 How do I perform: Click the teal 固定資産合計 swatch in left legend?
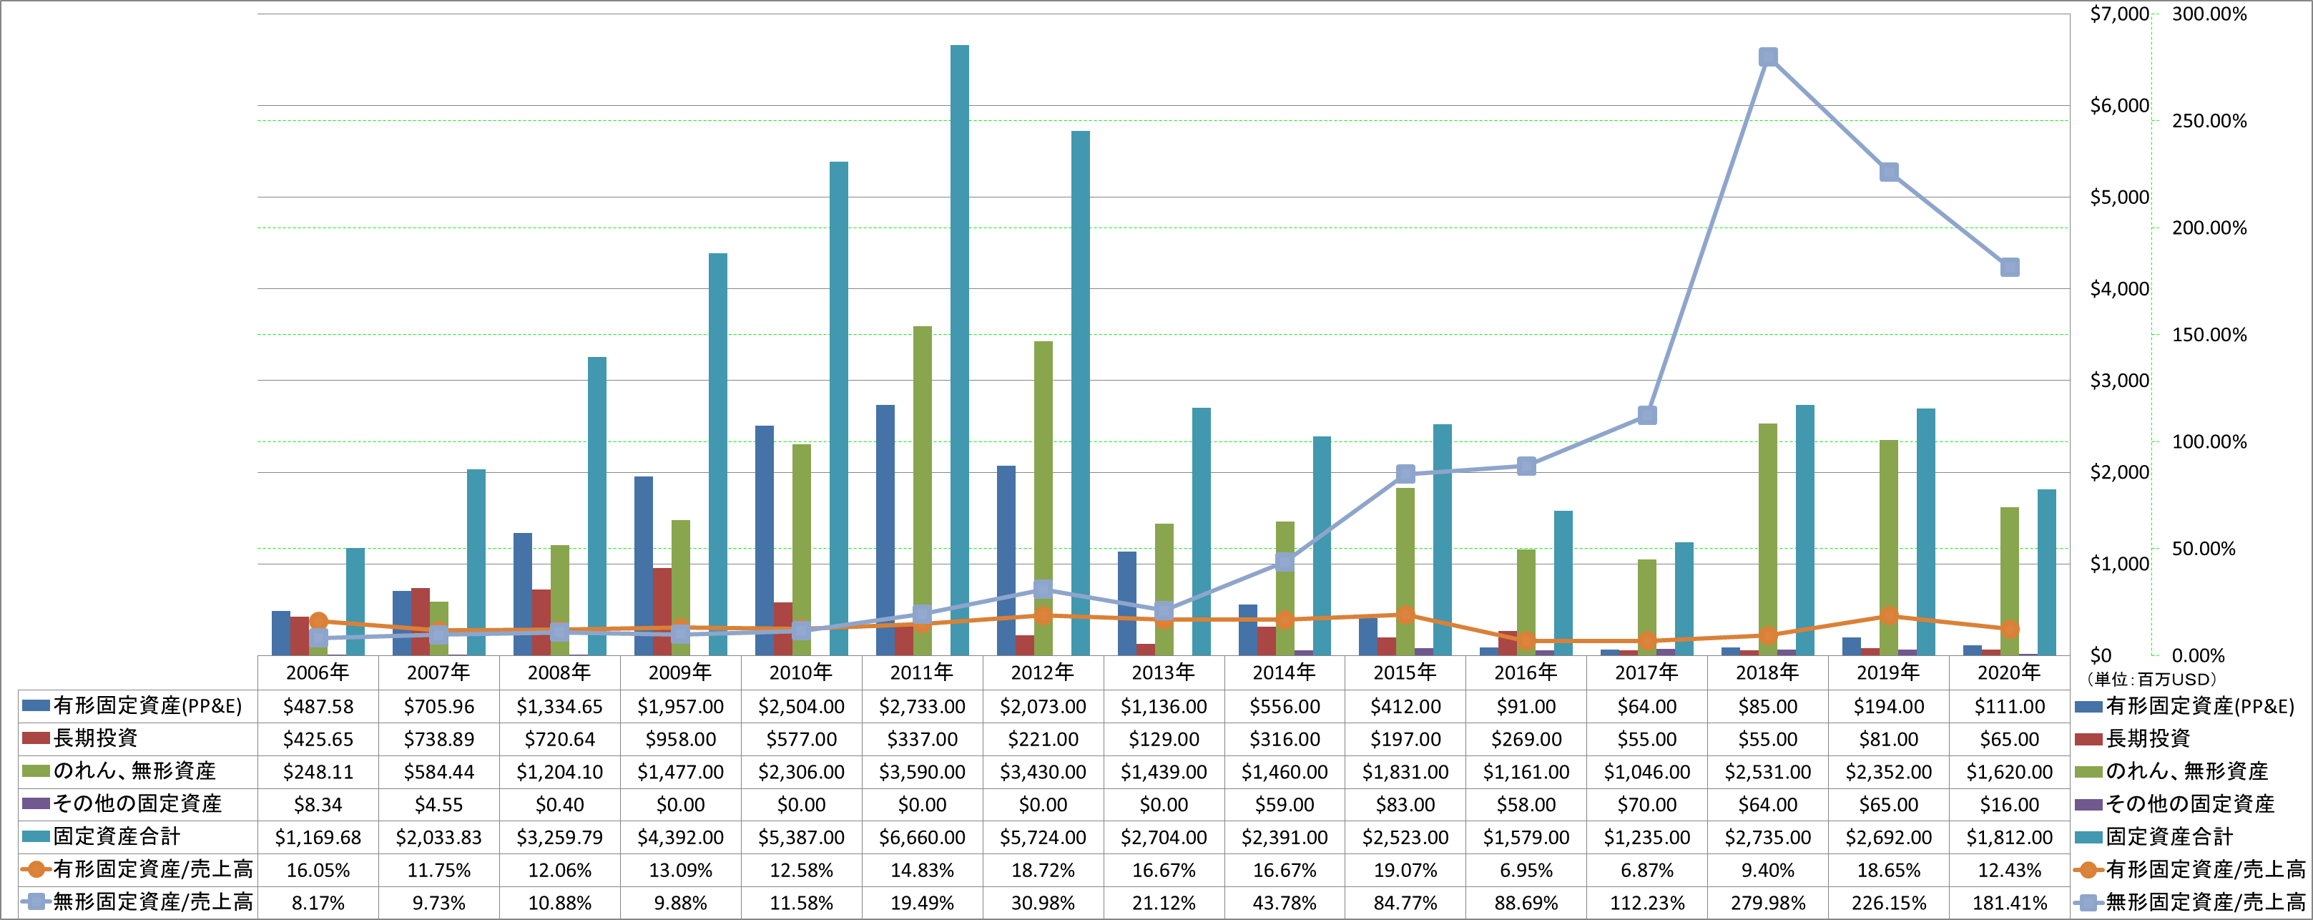pos(36,836)
